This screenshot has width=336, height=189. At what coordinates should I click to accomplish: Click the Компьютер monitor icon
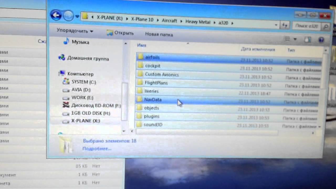(x=62, y=73)
